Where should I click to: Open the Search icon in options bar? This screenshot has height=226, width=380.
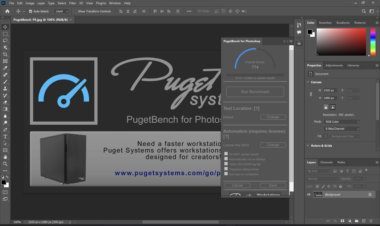[x=364, y=11]
